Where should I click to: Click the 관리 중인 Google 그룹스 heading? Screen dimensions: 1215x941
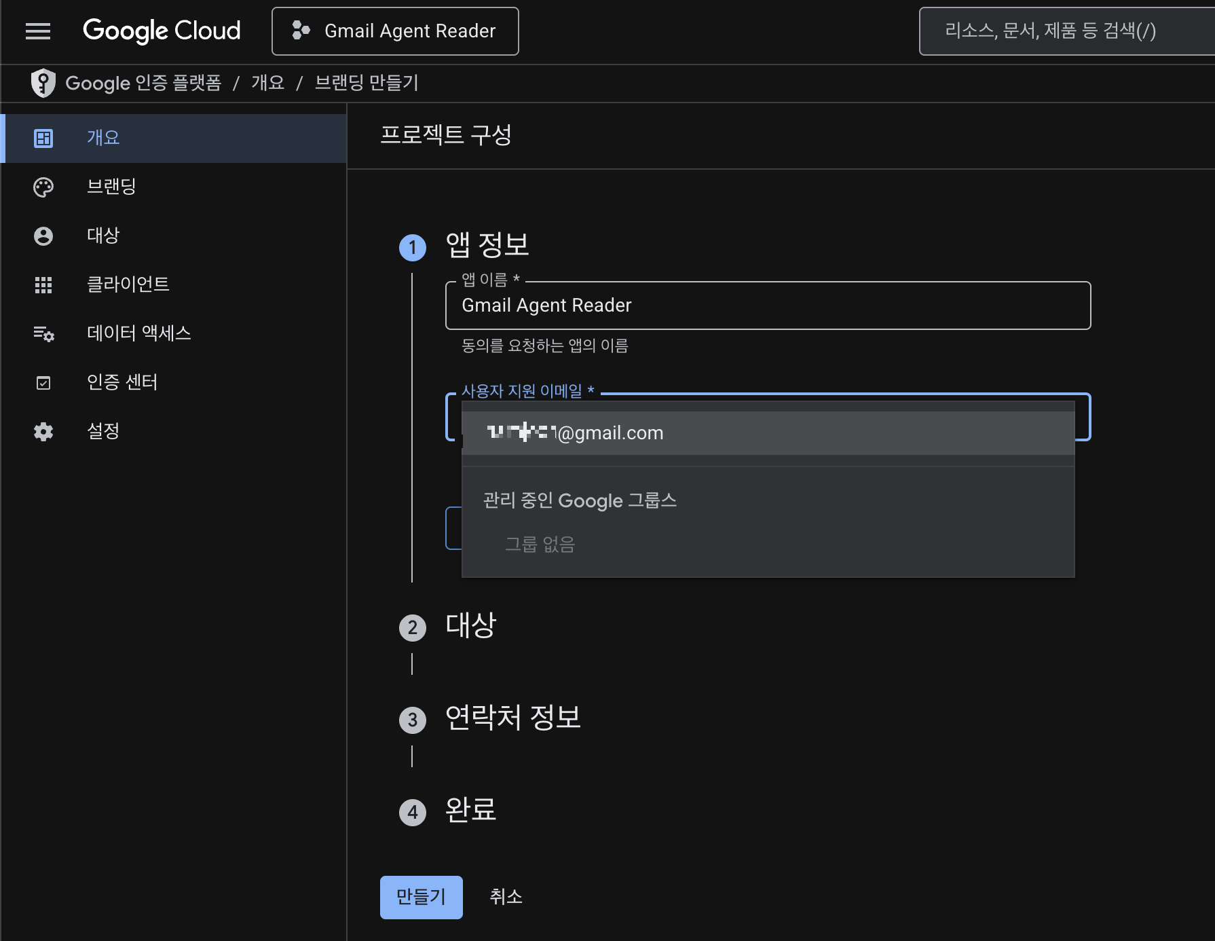[x=580, y=500]
